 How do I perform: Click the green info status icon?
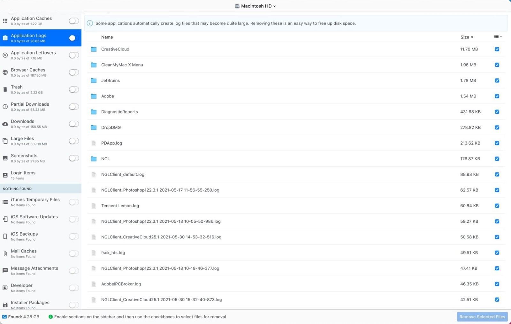pos(50,317)
